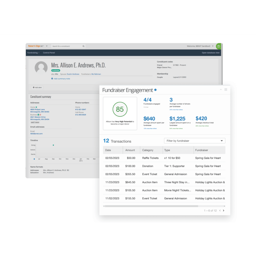Click the green Fundraiser tag

pyautogui.click(x=56, y=70)
